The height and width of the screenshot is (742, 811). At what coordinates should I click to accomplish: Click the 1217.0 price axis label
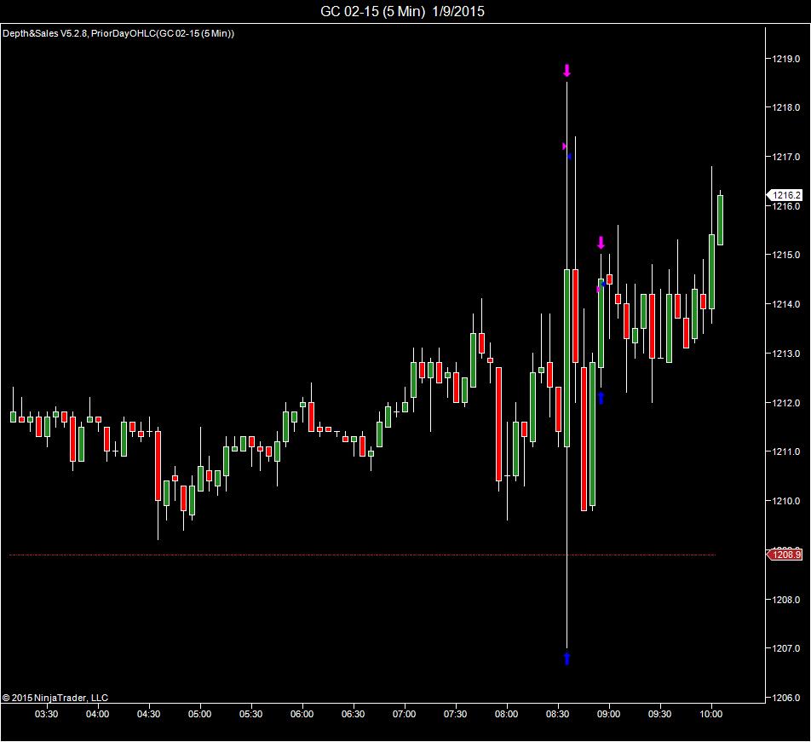[786, 157]
